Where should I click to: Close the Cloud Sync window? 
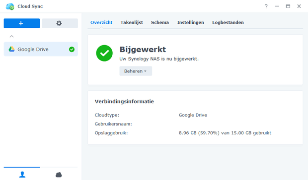(x=299, y=6)
